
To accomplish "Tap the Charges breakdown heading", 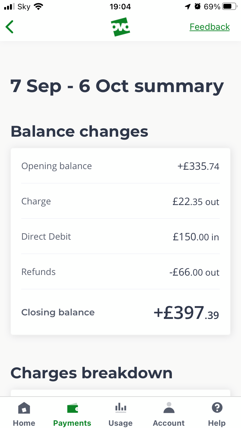I will coord(92,373).
